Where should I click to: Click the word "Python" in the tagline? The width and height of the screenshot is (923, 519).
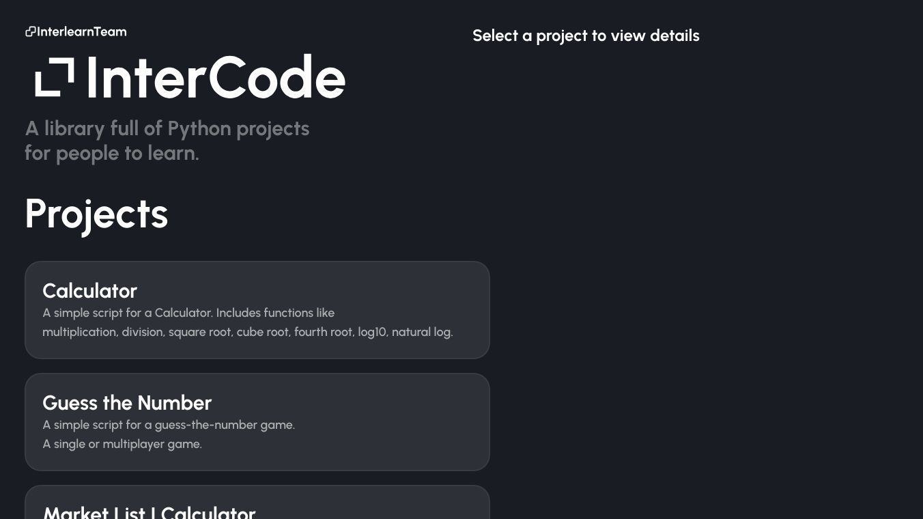point(199,128)
